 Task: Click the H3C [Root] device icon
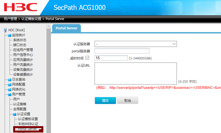pos(5,30)
